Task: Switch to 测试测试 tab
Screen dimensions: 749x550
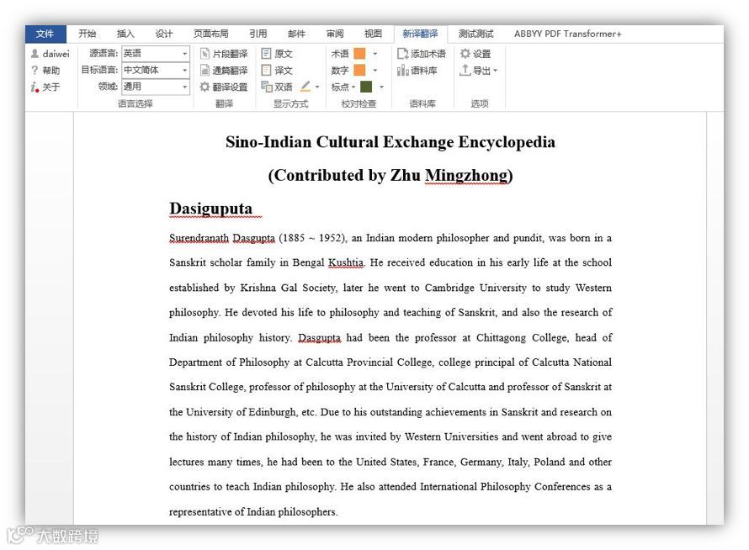Action: pos(475,34)
